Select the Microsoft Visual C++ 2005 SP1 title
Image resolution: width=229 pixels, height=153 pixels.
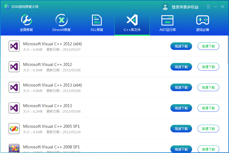click(51, 126)
